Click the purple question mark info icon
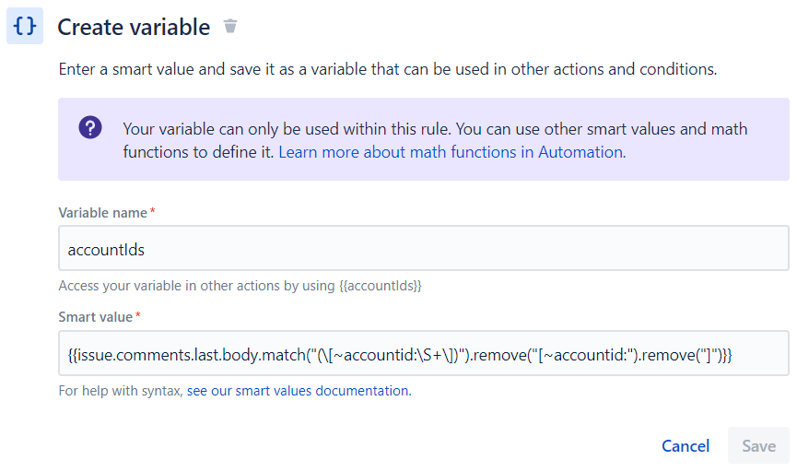Viewport: 797px width, 472px height. tap(90, 127)
